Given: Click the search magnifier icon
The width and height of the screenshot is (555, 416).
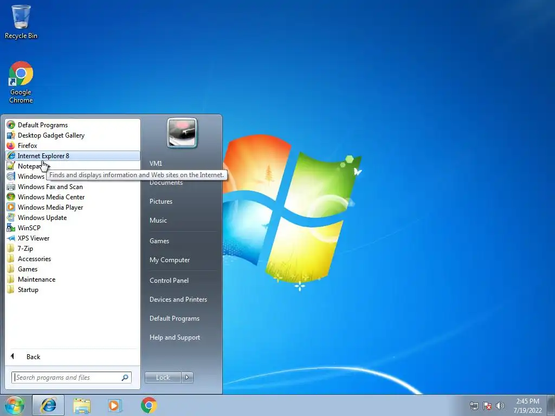Looking at the screenshot, I should 125,378.
